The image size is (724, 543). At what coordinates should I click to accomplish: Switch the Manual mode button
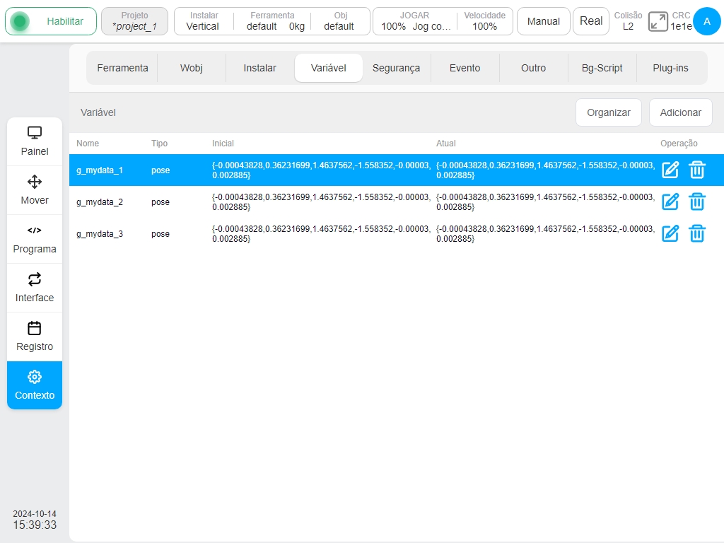(x=544, y=21)
